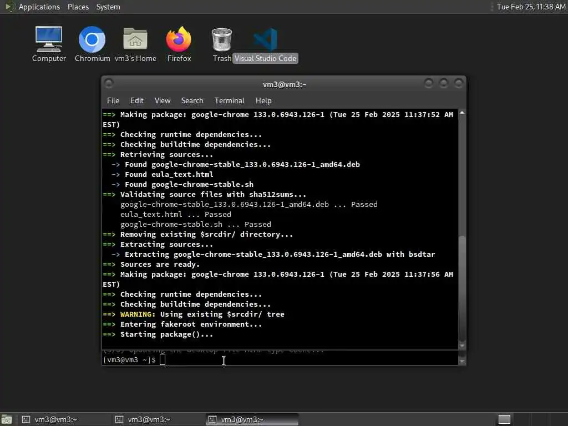Click the terminal scrollbar up arrow
Screen dimensions: 568x426
(x=462, y=113)
